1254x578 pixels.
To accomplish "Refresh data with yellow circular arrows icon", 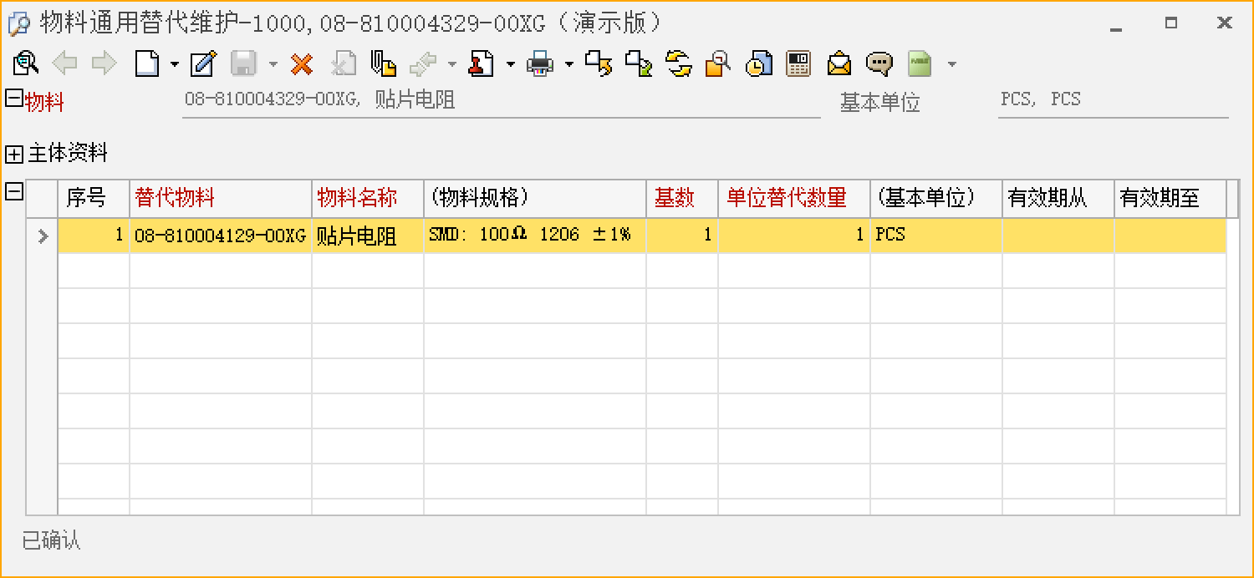I will (678, 63).
